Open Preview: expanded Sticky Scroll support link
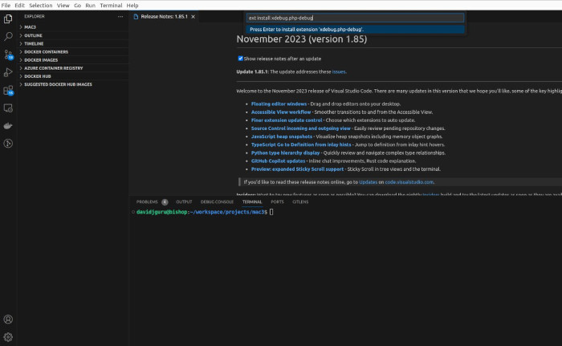Image resolution: width=562 pixels, height=346 pixels. click(x=297, y=169)
